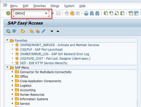The image size is (141, 107).
Task: Open the Favorites menu
Action: pos(39,6)
